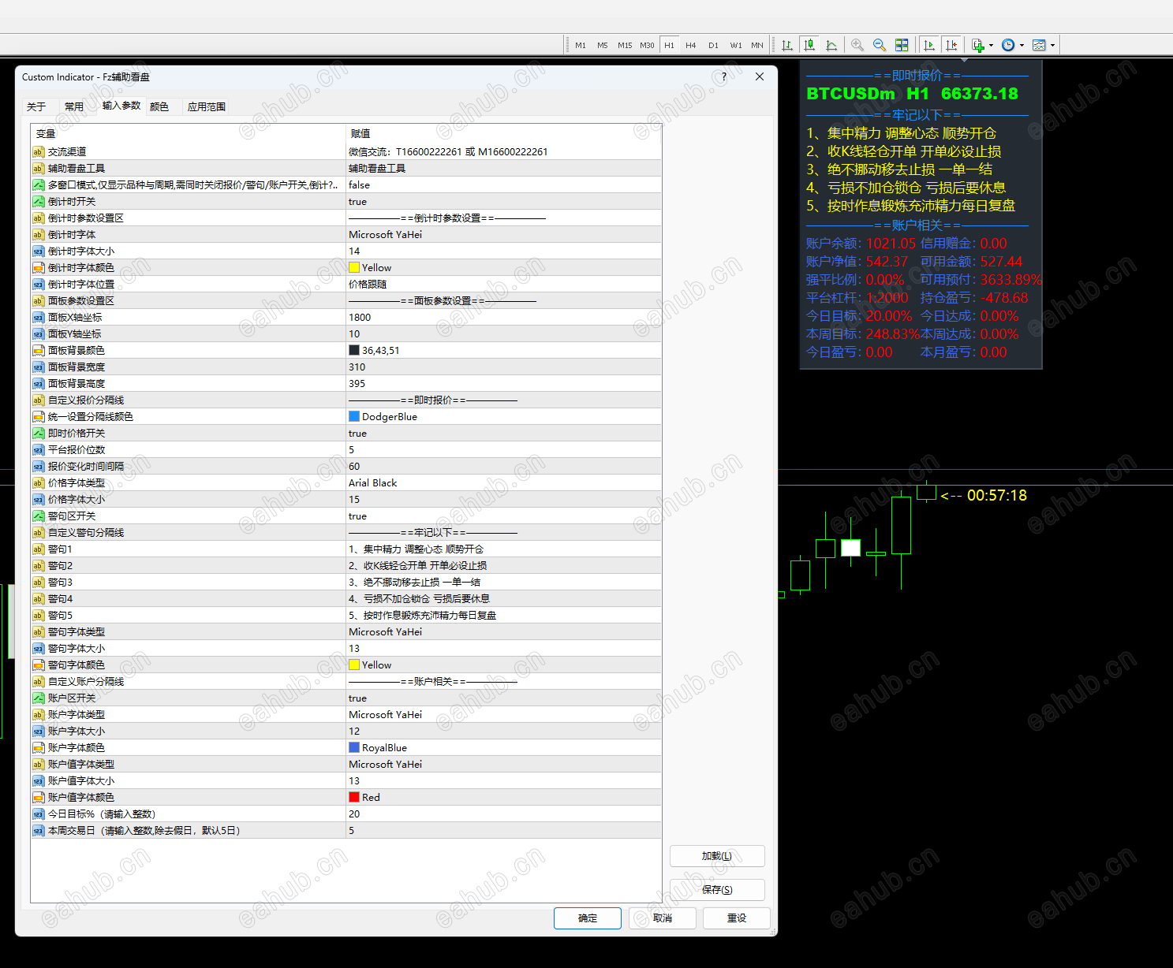Click yellow swatch for 倒计时字体颜色

click(354, 268)
